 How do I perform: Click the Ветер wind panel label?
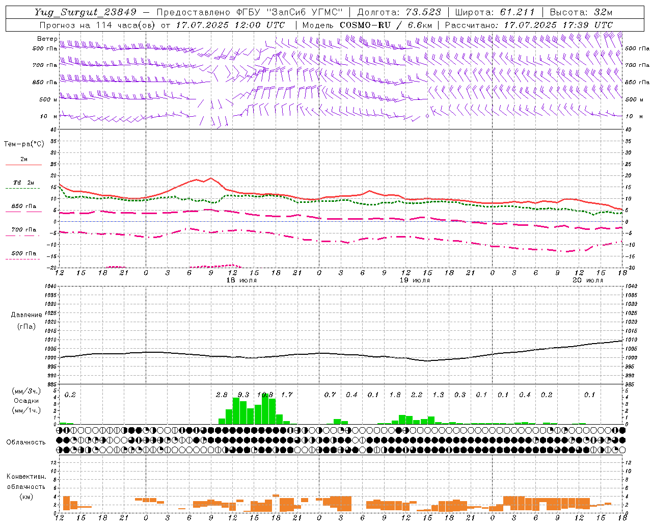pyautogui.click(x=47, y=39)
